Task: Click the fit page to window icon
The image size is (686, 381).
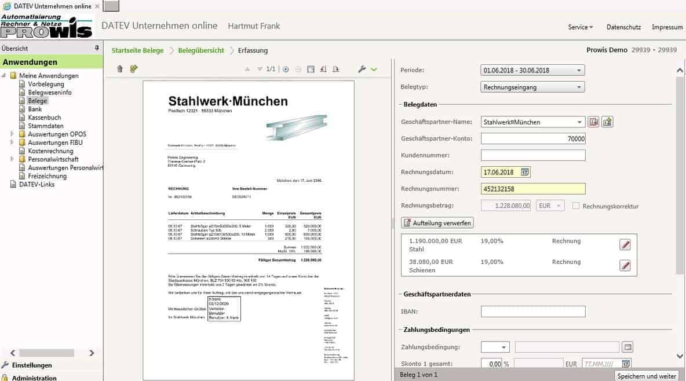Action: coord(311,69)
